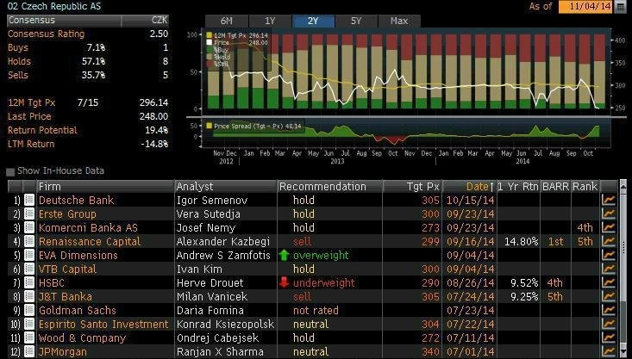Open the HSBC report document icon

click(x=29, y=282)
